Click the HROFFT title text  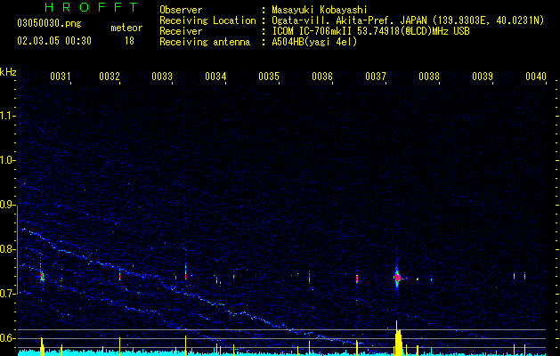tap(92, 7)
